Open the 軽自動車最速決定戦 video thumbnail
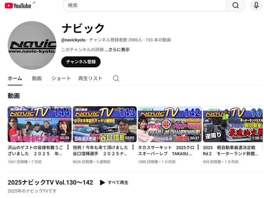 pyautogui.click(x=233, y=124)
